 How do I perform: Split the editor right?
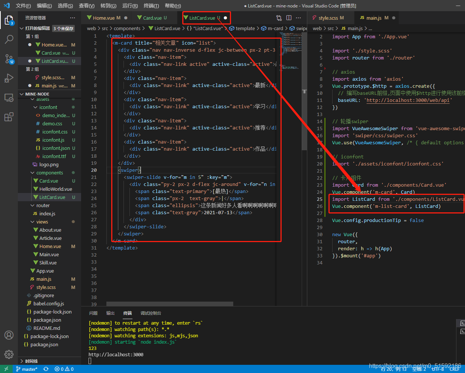[x=289, y=18]
